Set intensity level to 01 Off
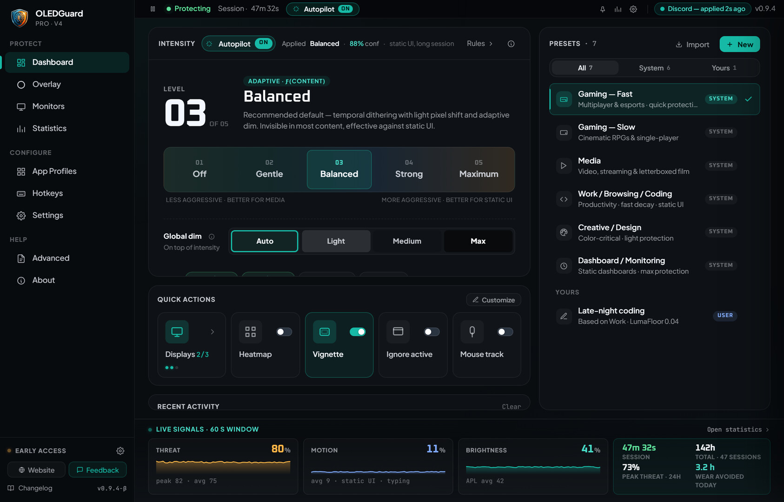 199,169
